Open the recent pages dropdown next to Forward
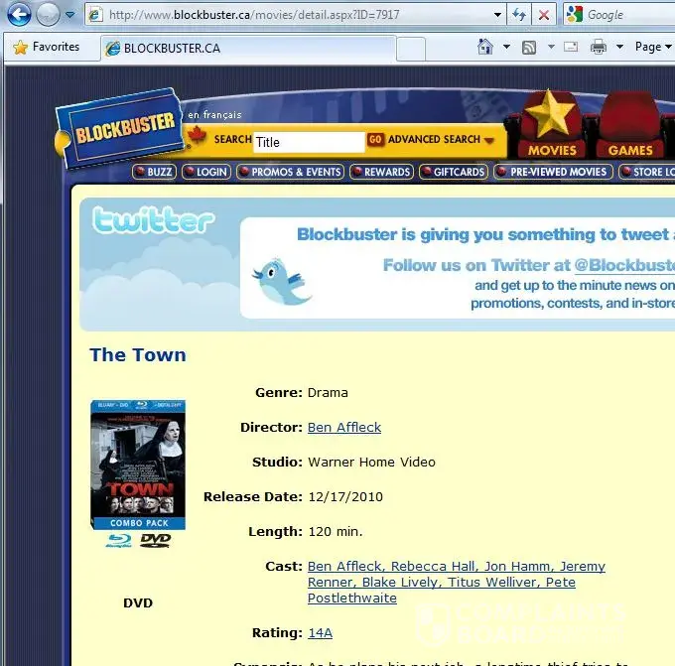Screen dimensions: 675x666 click(69, 15)
